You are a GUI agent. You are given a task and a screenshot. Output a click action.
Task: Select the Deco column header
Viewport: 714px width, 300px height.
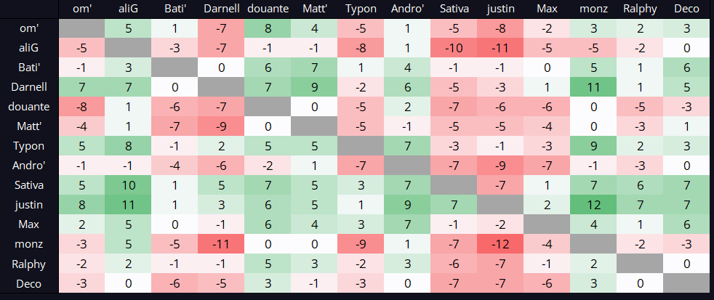click(x=686, y=9)
